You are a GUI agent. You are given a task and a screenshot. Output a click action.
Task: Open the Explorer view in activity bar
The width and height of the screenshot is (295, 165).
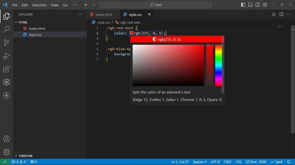click(x=6, y=16)
